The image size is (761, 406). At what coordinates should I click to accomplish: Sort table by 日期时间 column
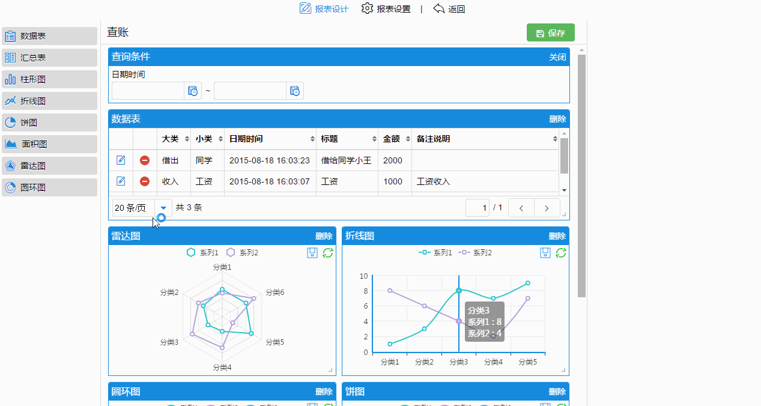312,139
